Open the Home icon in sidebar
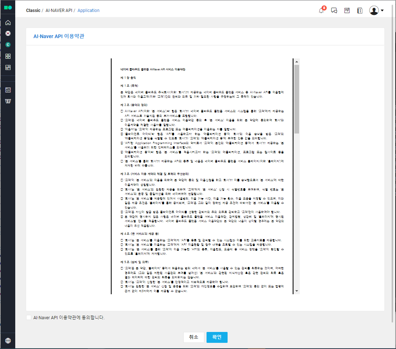 (8, 22)
